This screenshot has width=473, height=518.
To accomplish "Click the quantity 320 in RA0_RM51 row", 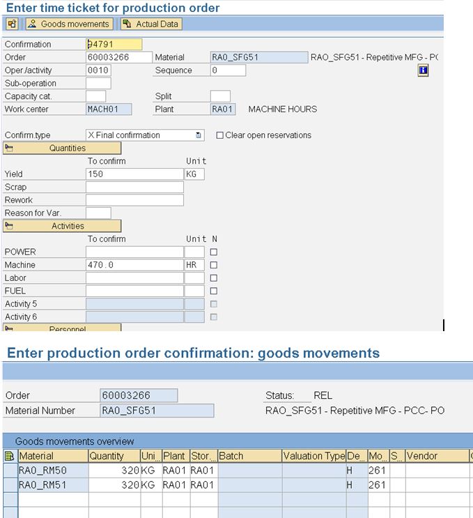I will coord(114,485).
